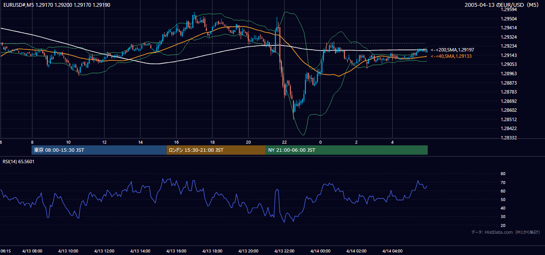Click price axis label 1.28873
Viewport: 545px width, 255px height.
[508, 83]
